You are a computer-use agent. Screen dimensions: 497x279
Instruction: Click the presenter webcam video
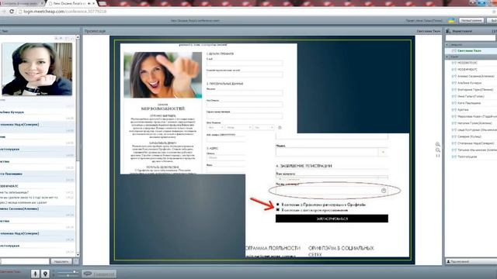tap(37, 69)
